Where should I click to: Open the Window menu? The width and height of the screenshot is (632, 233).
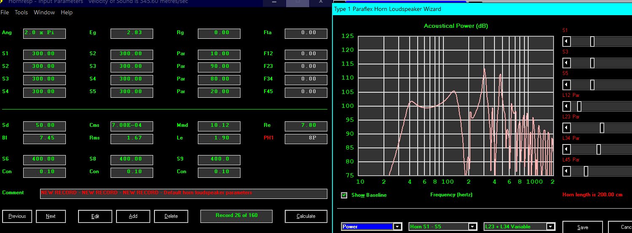44,13
